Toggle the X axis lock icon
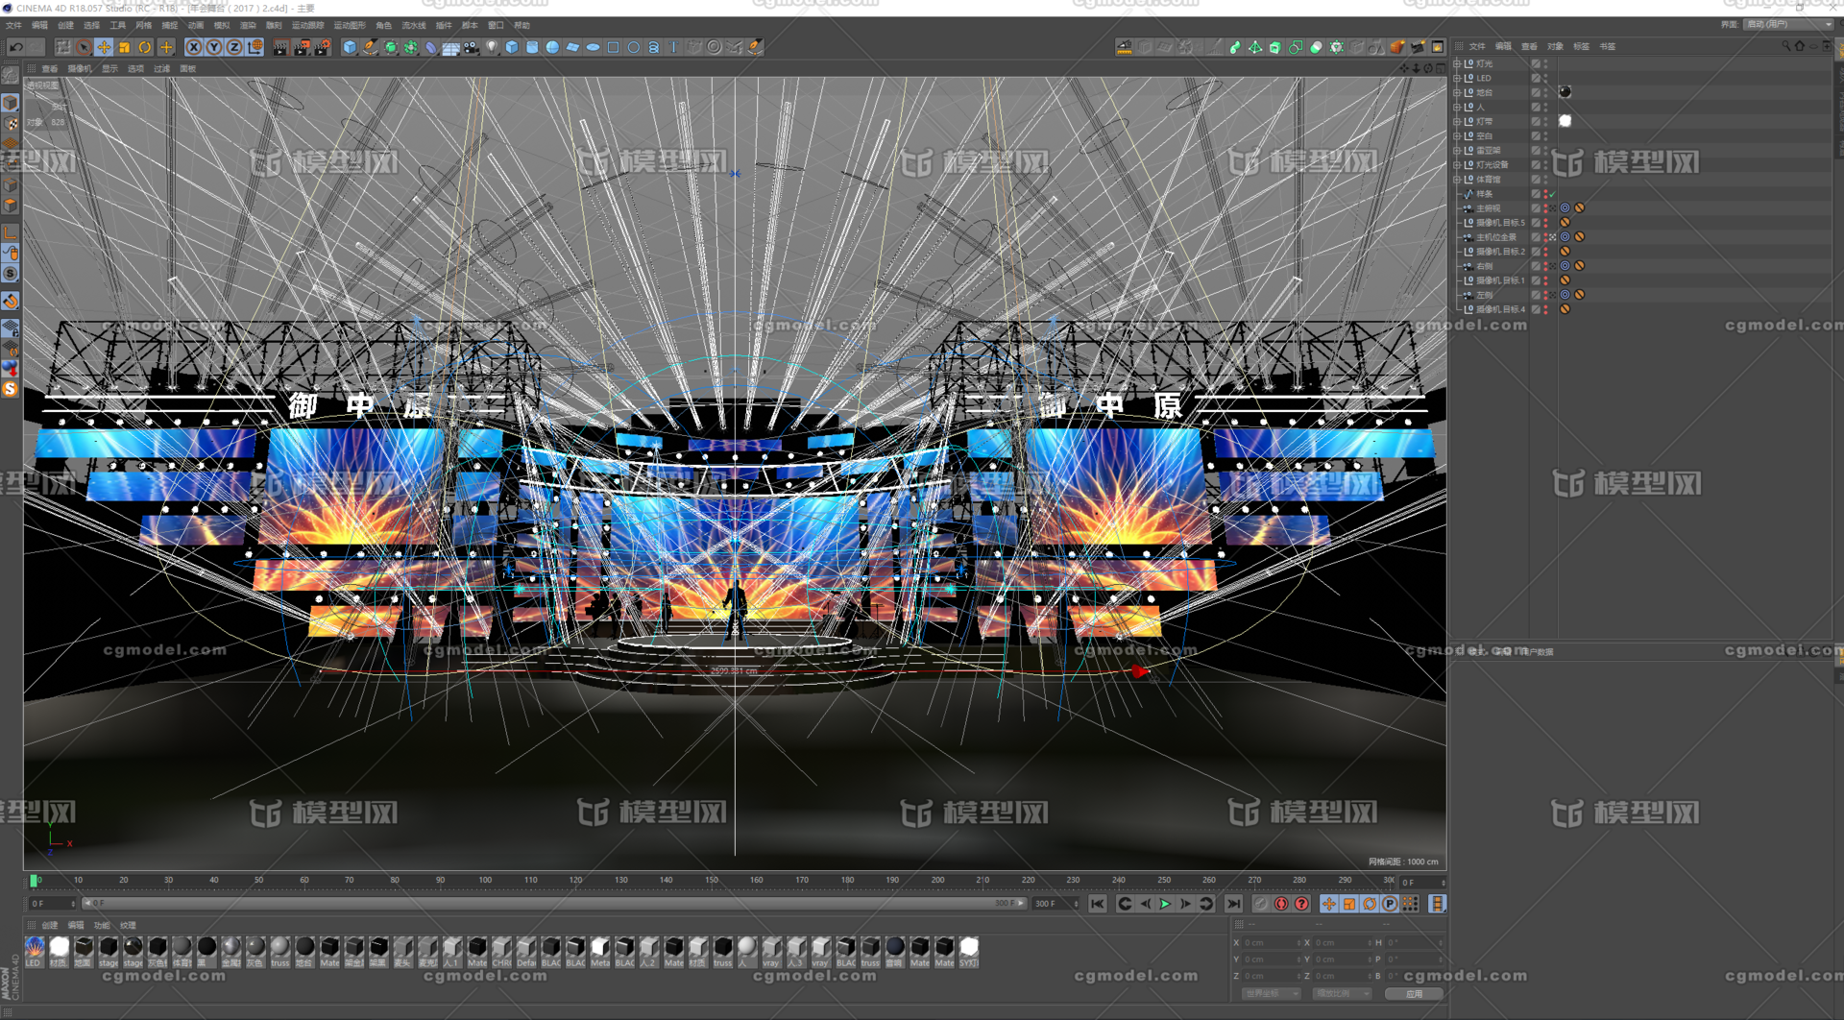1844x1020 pixels. click(x=194, y=47)
